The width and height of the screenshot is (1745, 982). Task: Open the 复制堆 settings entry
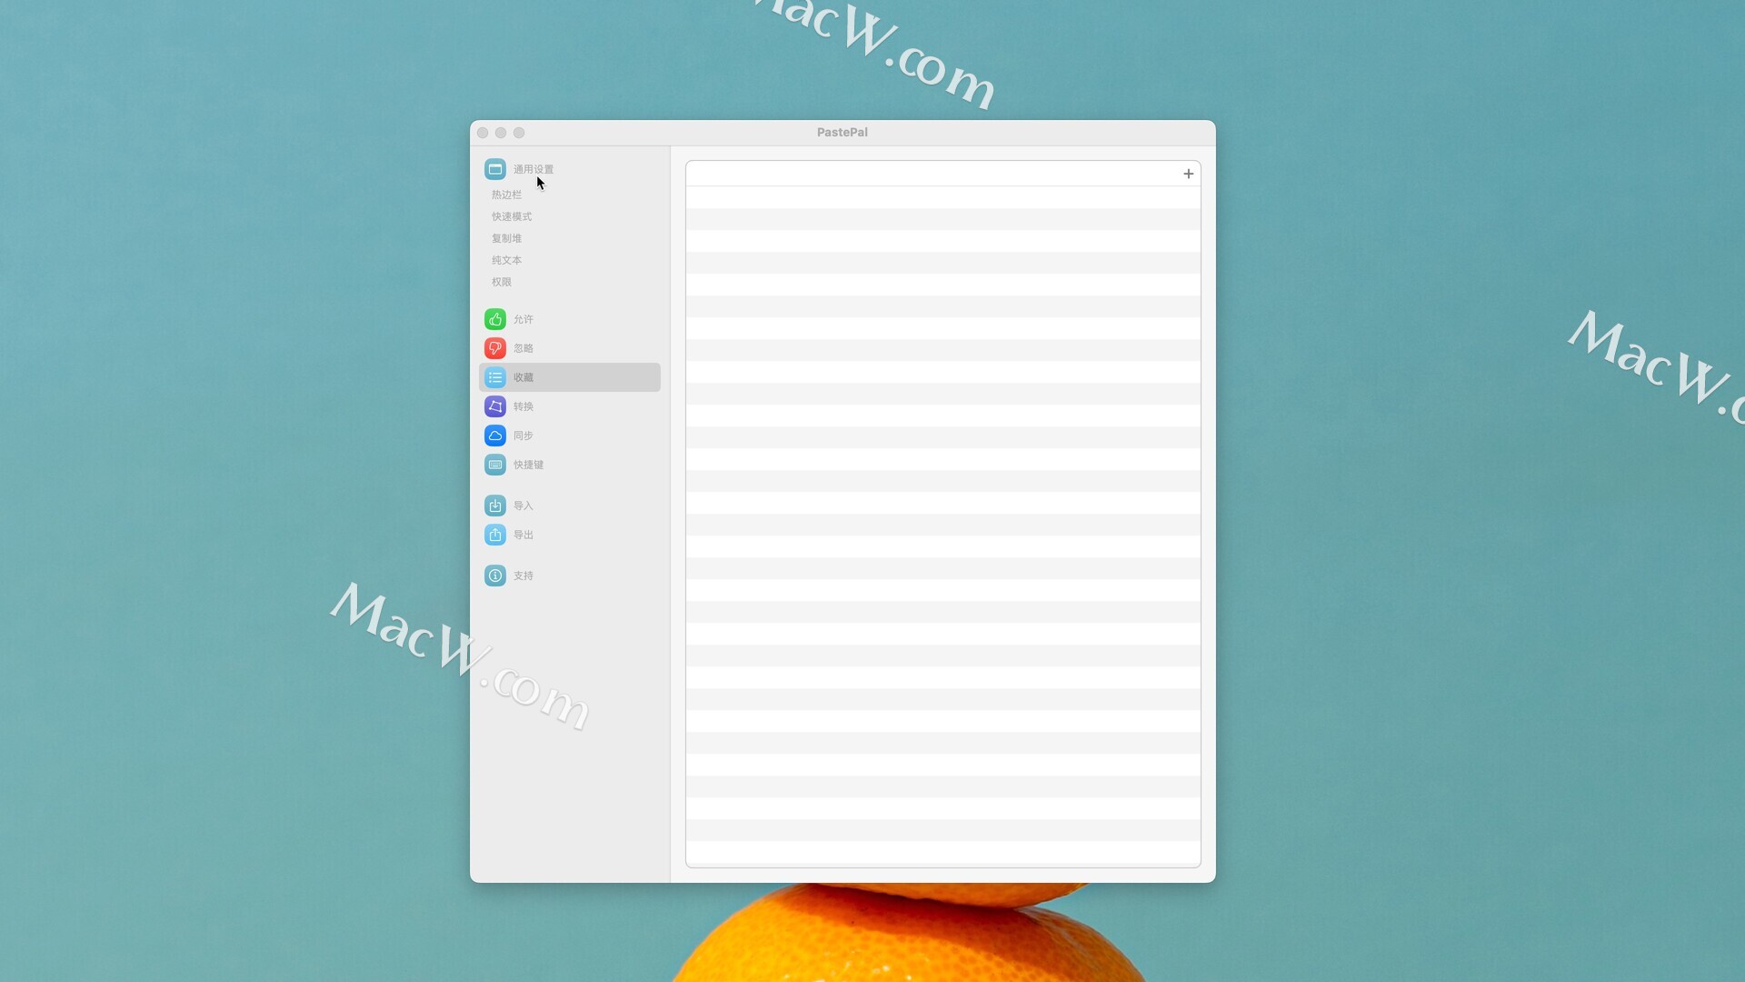(506, 238)
